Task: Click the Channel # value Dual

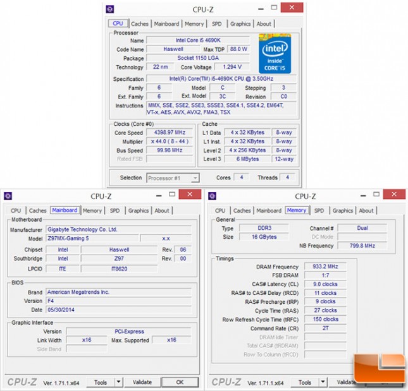Action: point(362,228)
